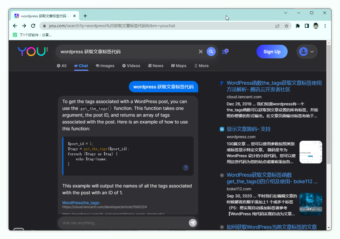
Task: Click the blue search magnifier icon
Action: click(211, 51)
